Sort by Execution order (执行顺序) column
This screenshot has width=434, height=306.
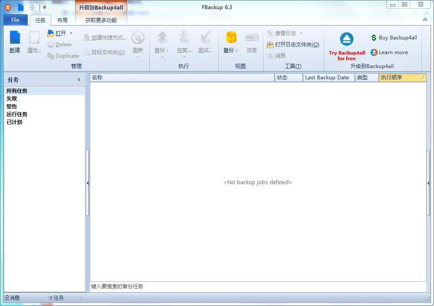point(402,78)
